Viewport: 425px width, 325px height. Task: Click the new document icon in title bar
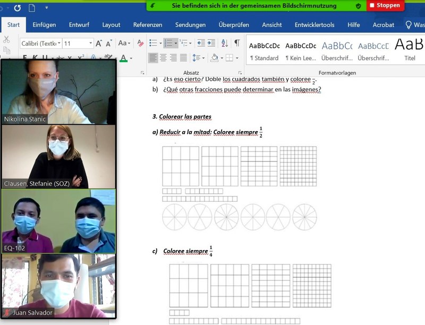point(32,8)
